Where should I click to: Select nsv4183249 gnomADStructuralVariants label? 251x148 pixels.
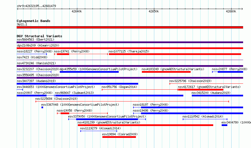point(173,69)
